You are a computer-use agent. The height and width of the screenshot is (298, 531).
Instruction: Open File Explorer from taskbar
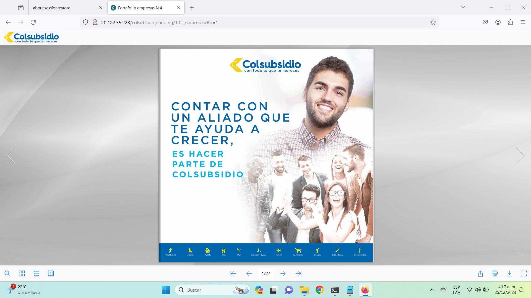(x=304, y=290)
